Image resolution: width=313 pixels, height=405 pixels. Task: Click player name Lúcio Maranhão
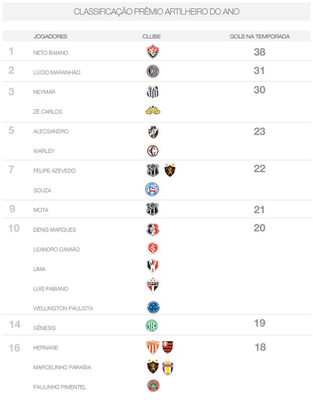(57, 72)
